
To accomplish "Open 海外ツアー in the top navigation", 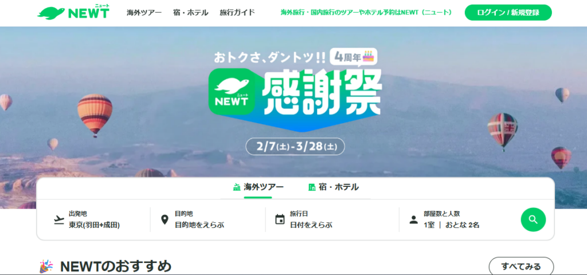I will coord(144,13).
